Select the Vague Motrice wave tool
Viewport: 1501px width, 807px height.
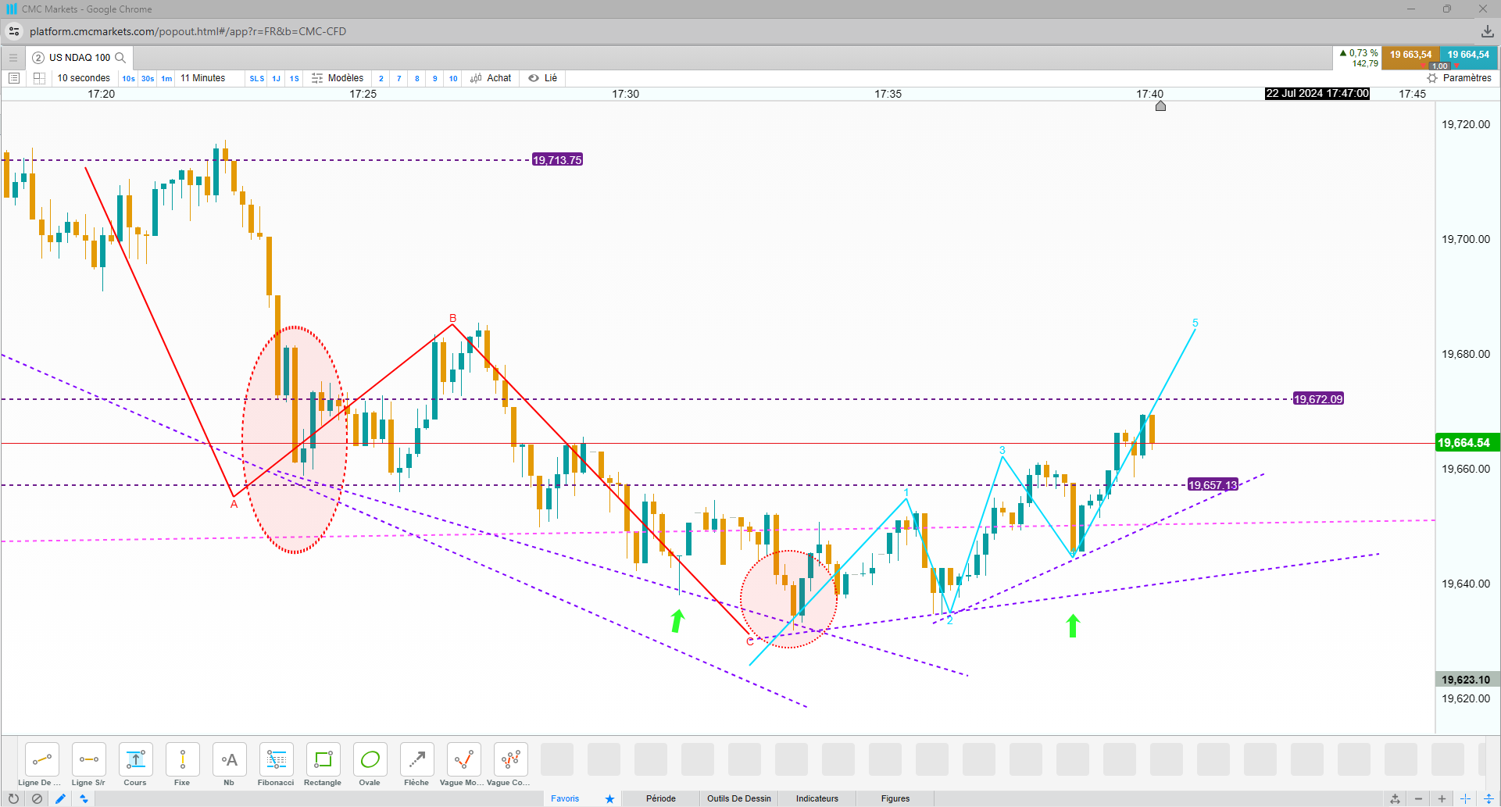[x=464, y=759]
